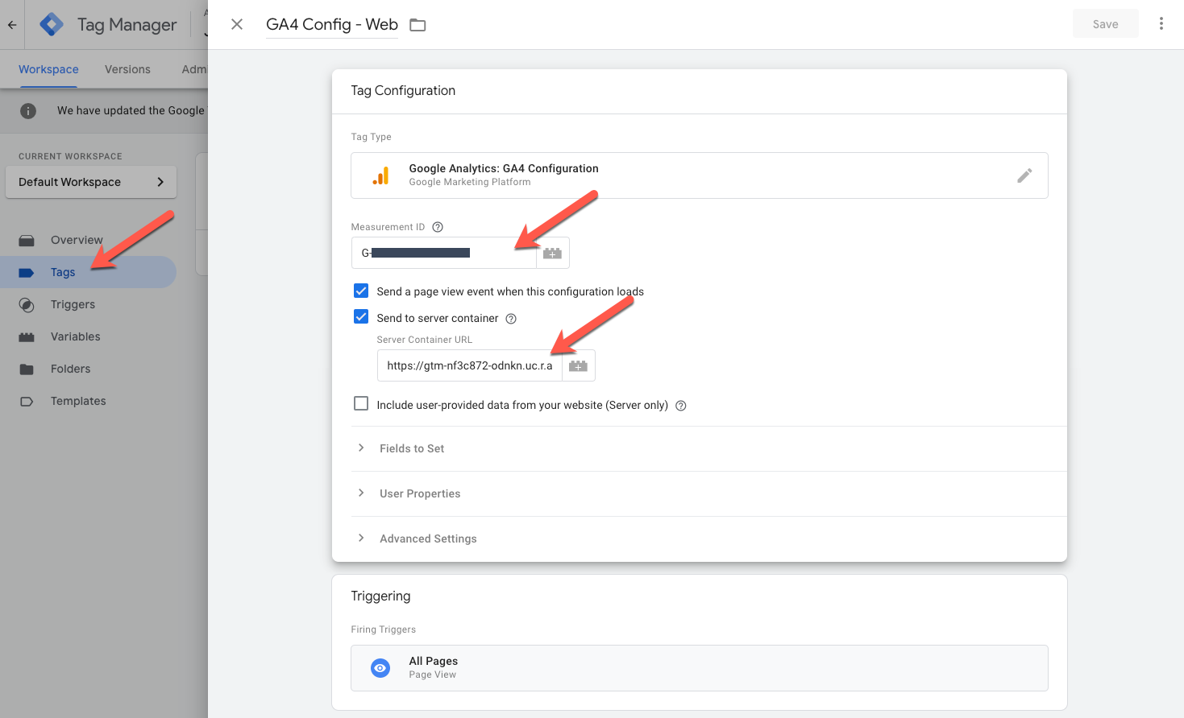Open Send to server container help icon
The width and height of the screenshot is (1184, 718).
click(511, 319)
